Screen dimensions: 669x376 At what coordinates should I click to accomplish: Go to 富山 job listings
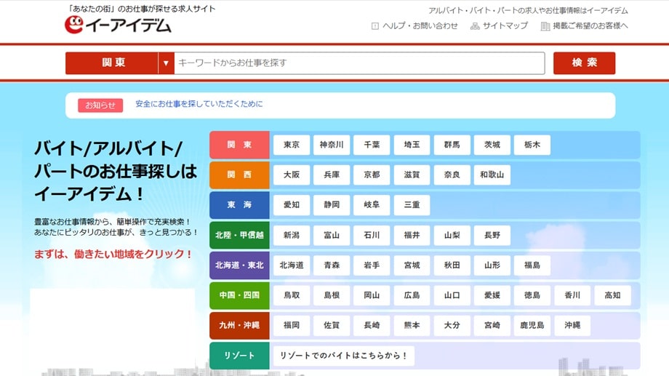(x=332, y=235)
